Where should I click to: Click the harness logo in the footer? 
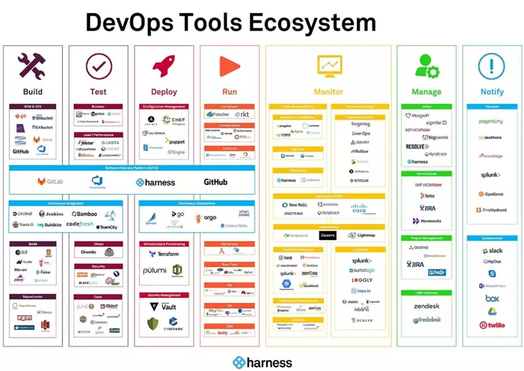coord(262,362)
